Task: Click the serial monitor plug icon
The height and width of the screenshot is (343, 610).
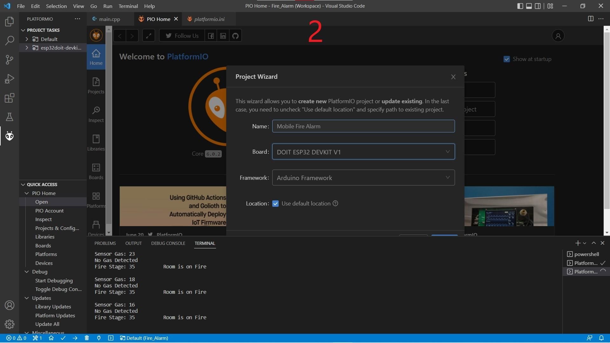Action: pyautogui.click(x=99, y=338)
